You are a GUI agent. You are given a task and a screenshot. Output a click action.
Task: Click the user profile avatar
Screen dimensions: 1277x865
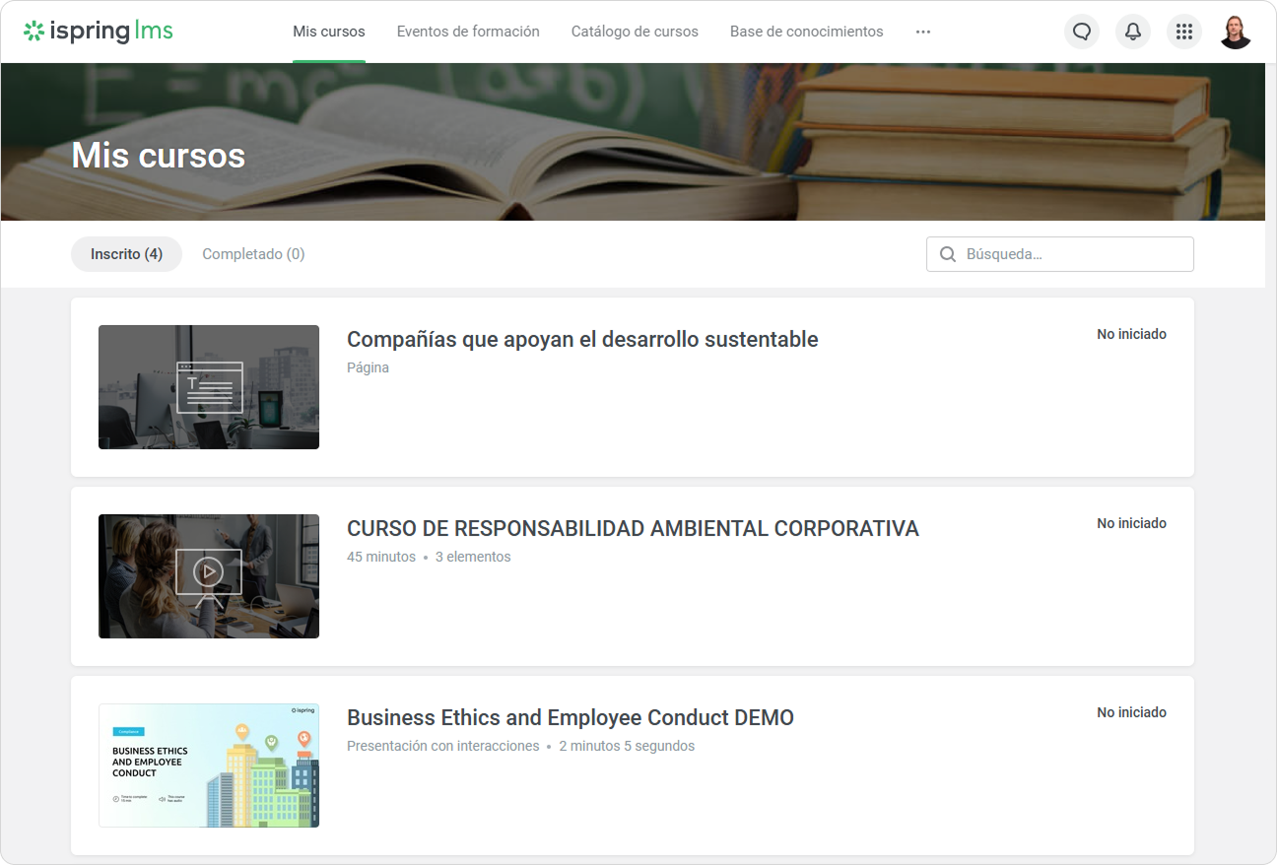tap(1236, 32)
